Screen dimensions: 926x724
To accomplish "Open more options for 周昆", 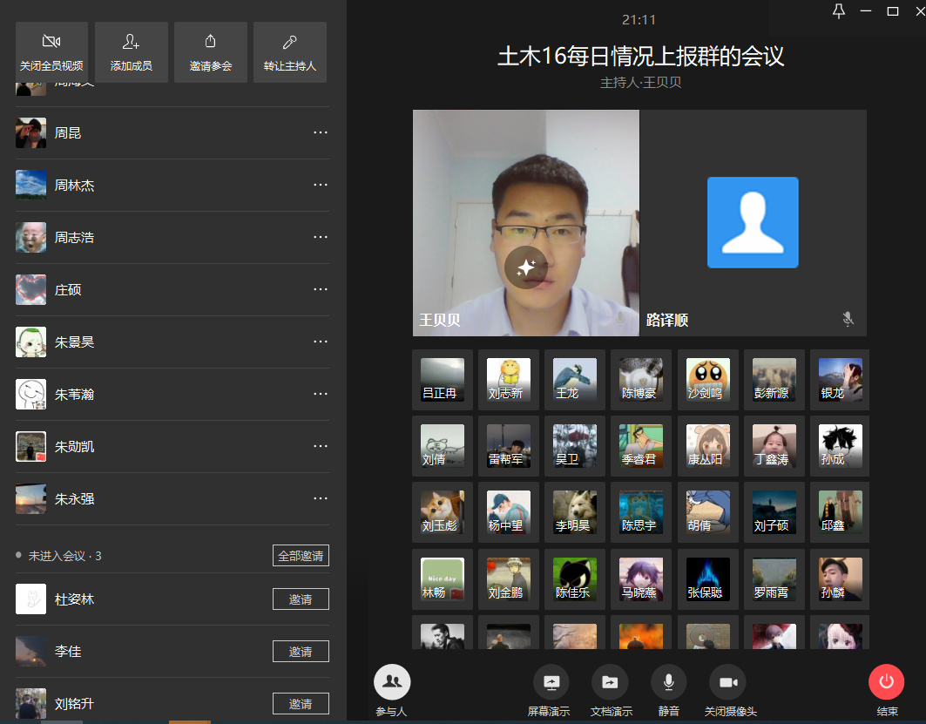I will 321,132.
